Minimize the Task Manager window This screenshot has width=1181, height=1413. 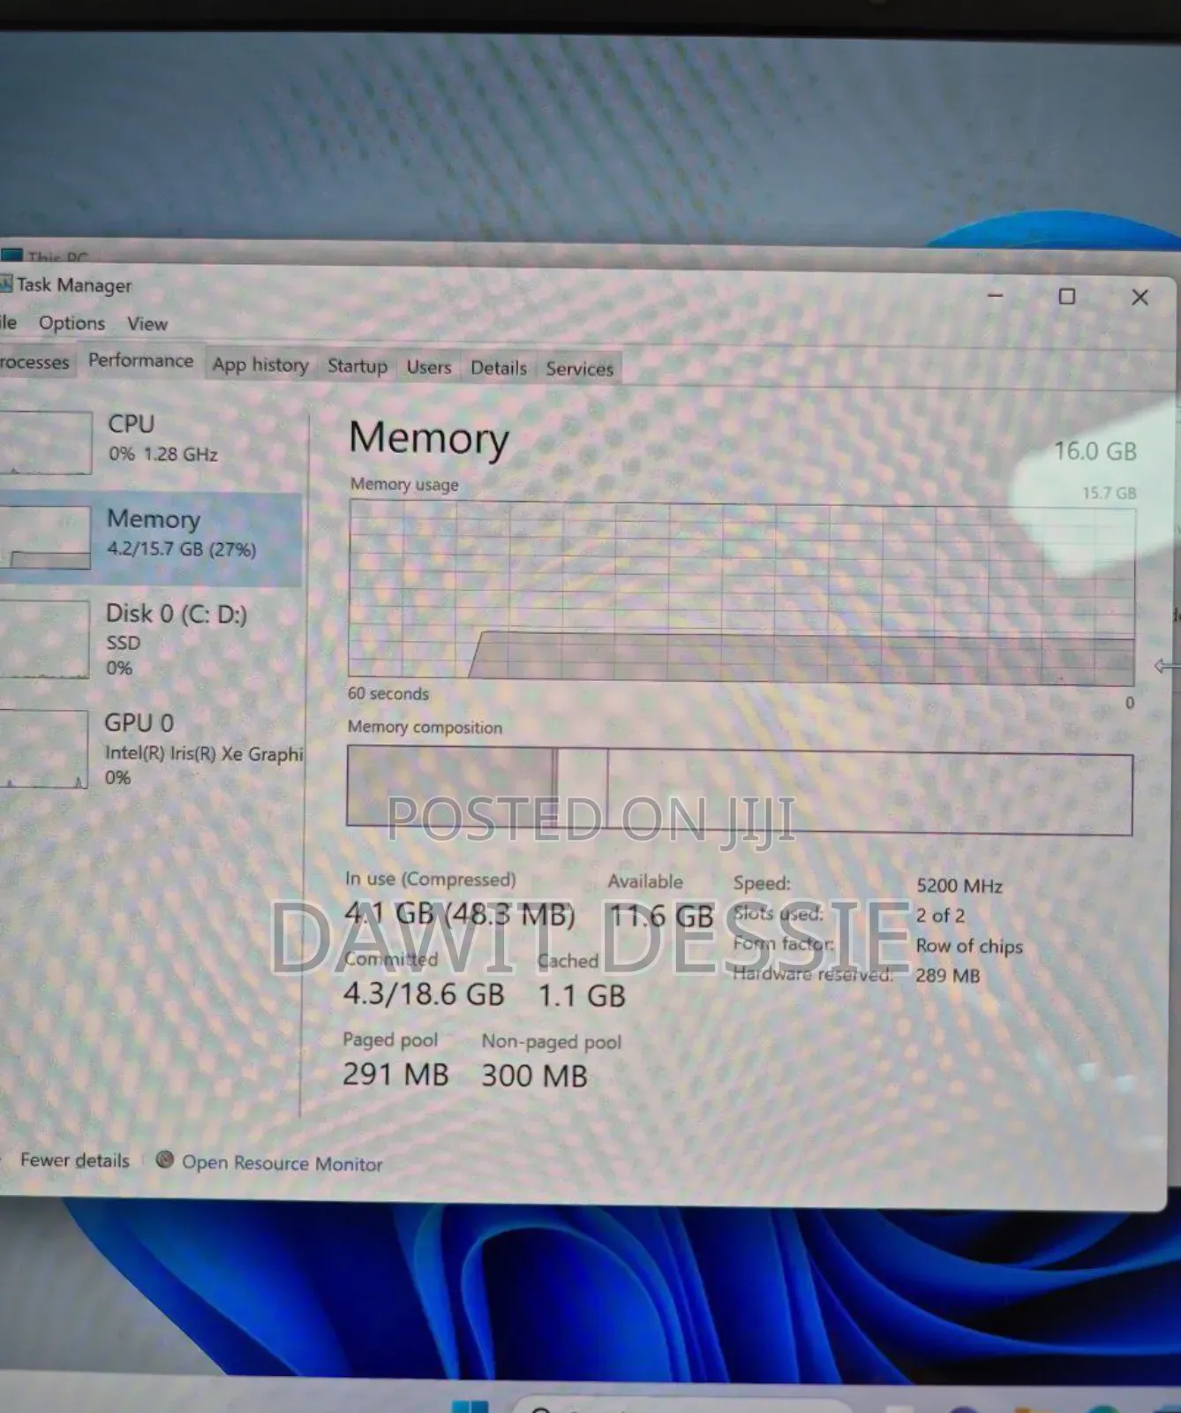[995, 296]
